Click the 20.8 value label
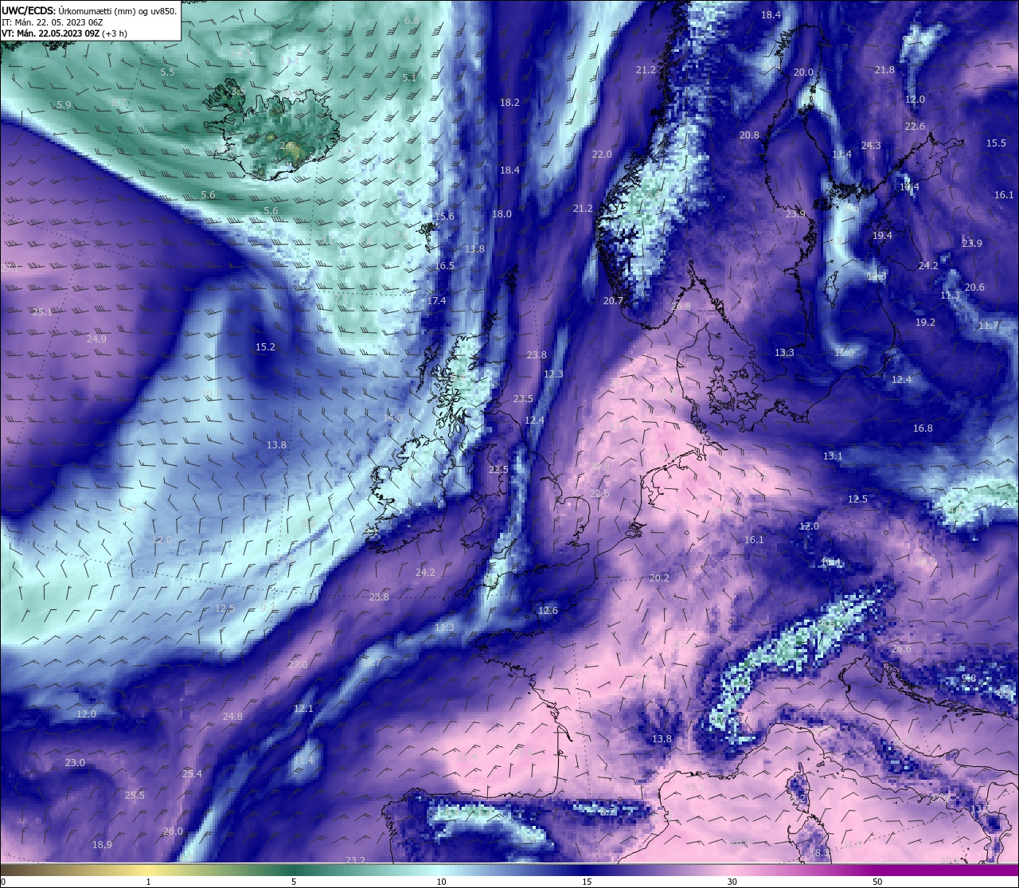This screenshot has width=1019, height=888. coord(749,135)
